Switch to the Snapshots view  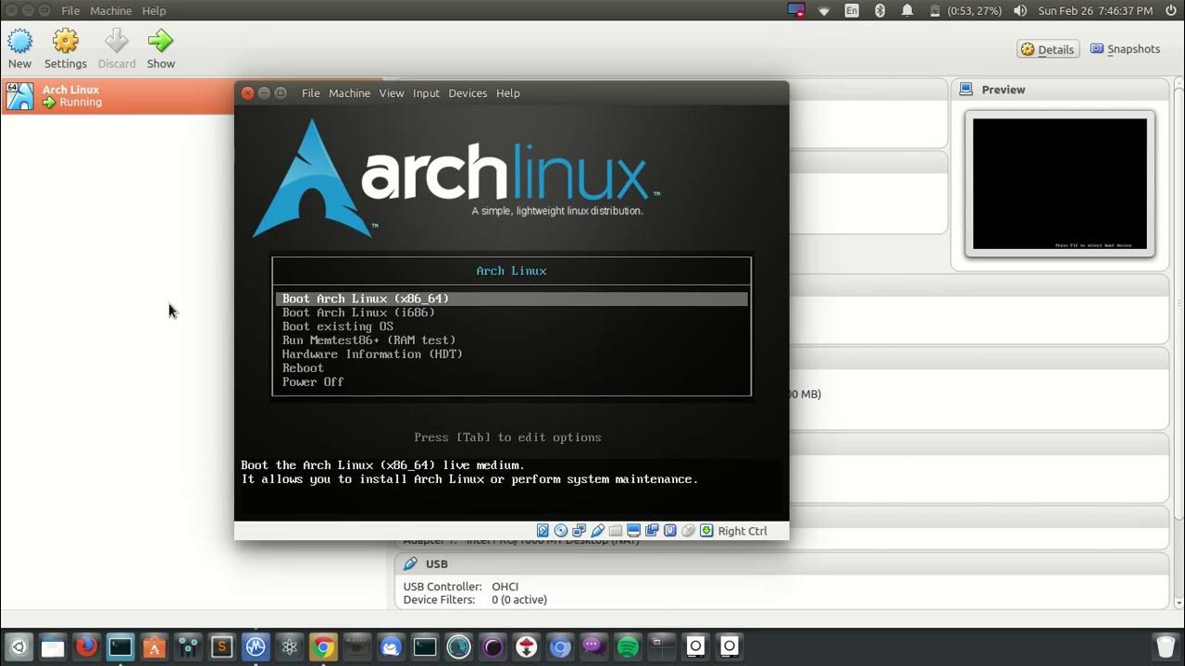point(1125,49)
